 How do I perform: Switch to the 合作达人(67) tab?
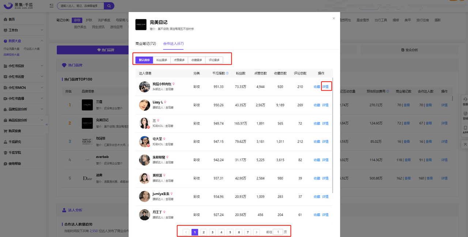tap(173, 44)
